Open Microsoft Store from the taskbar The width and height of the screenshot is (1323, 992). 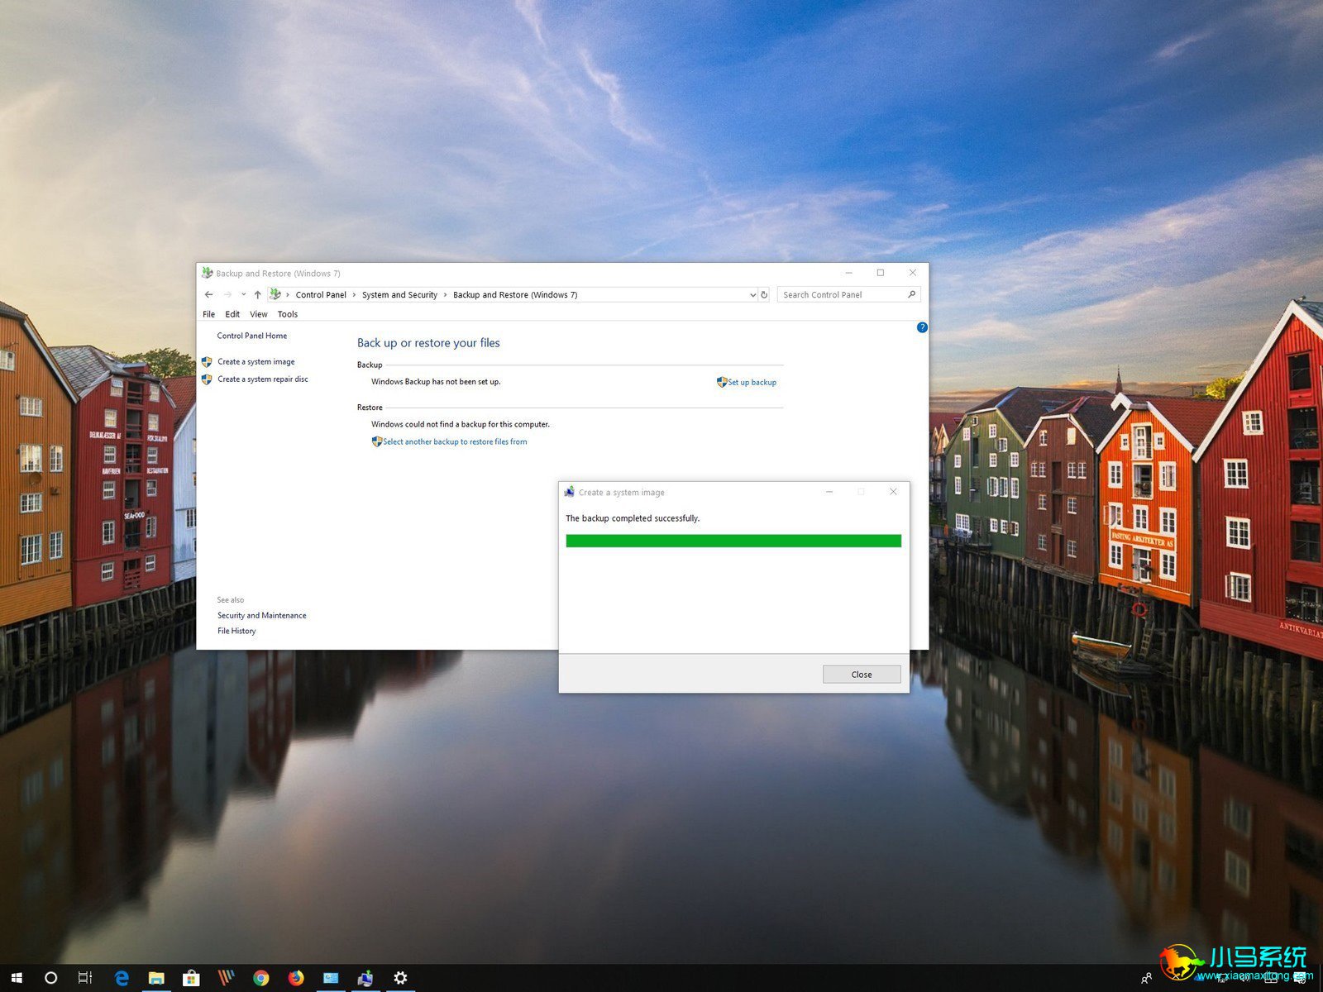191,978
